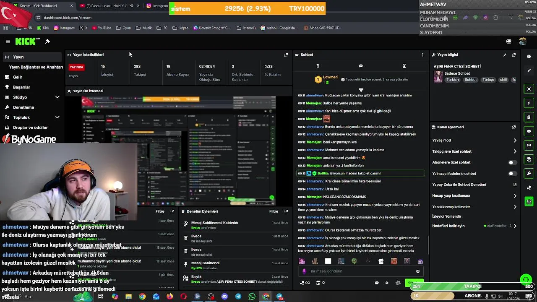Open Yavaş mod settings
This screenshot has height=302, width=537.
coord(474,140)
